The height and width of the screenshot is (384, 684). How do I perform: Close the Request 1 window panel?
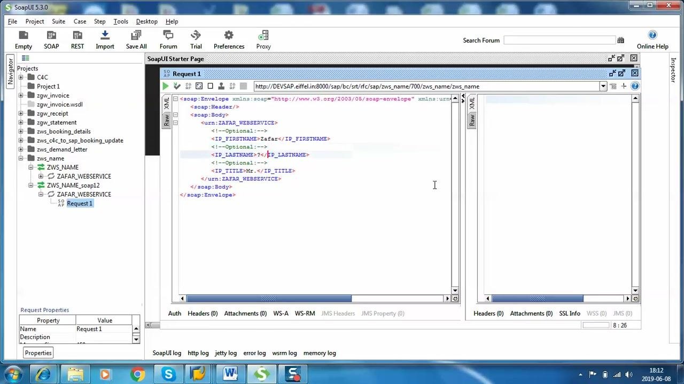tap(635, 73)
